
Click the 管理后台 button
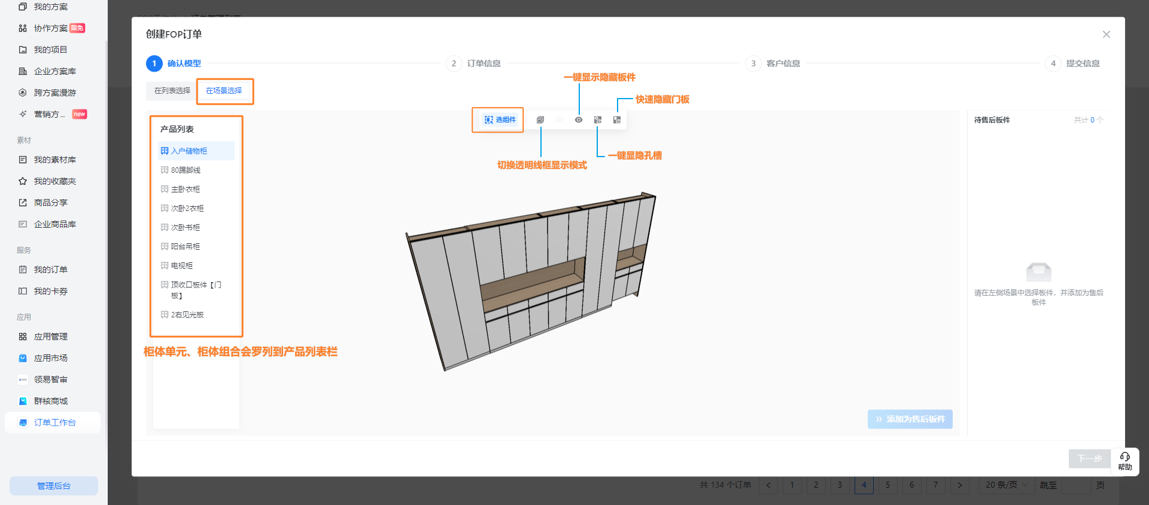coord(54,486)
